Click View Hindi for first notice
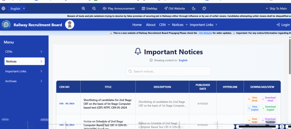This screenshot has height=129, width=291. (253, 99)
